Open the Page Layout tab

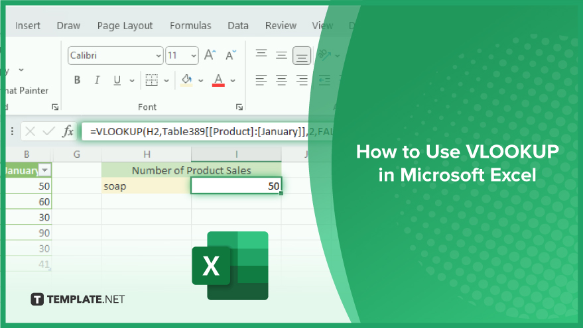[x=125, y=26]
